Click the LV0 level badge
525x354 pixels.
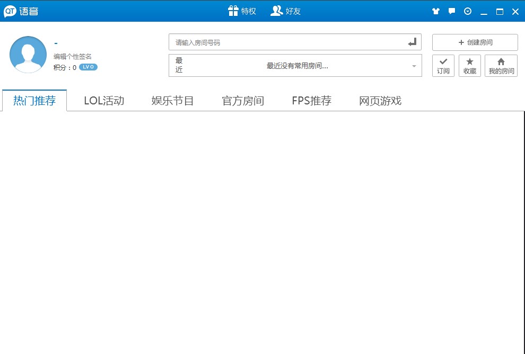[x=88, y=67]
